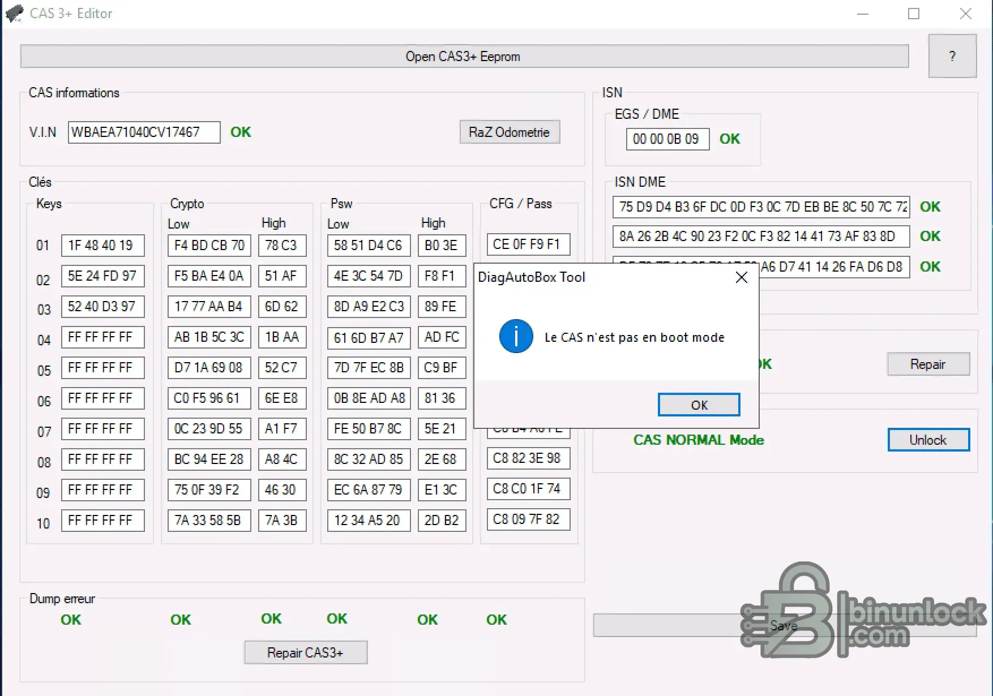Click the Unlock button
993x696 pixels.
coord(928,440)
